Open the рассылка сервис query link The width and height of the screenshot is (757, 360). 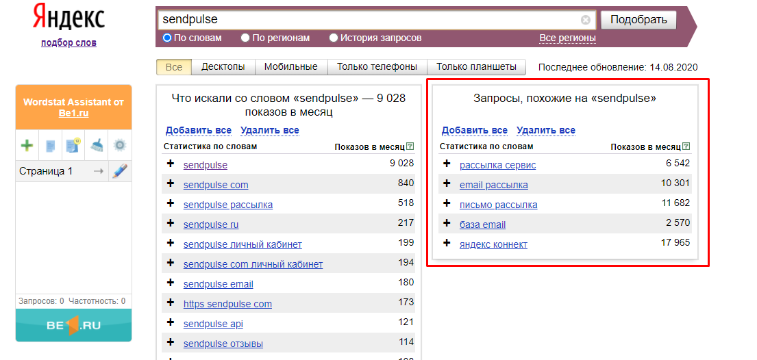click(x=498, y=165)
